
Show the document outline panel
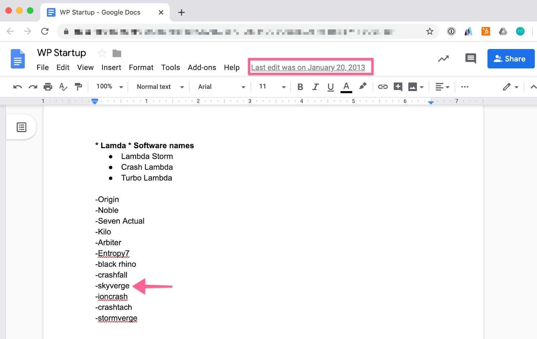(x=21, y=127)
